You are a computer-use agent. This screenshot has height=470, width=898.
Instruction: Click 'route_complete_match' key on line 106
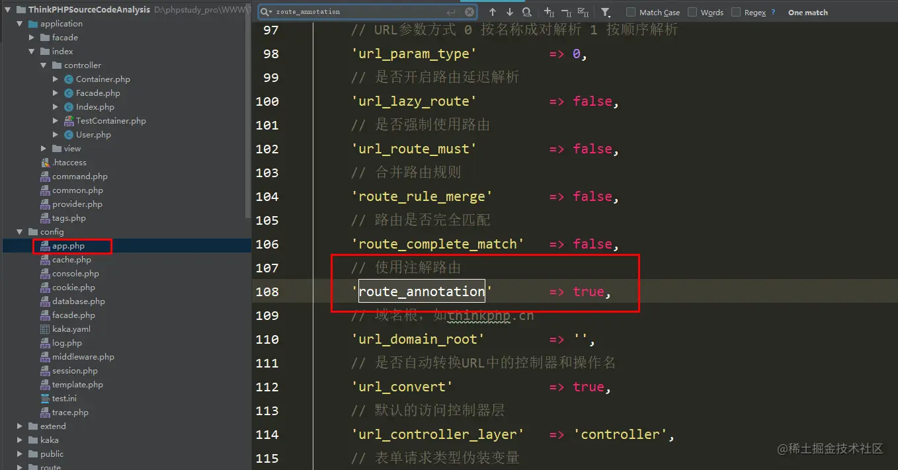point(438,244)
